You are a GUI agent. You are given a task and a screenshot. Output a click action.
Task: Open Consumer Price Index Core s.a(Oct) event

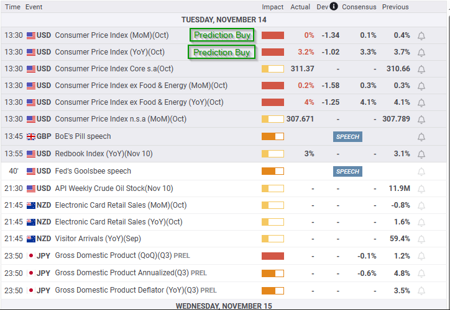tap(114, 69)
